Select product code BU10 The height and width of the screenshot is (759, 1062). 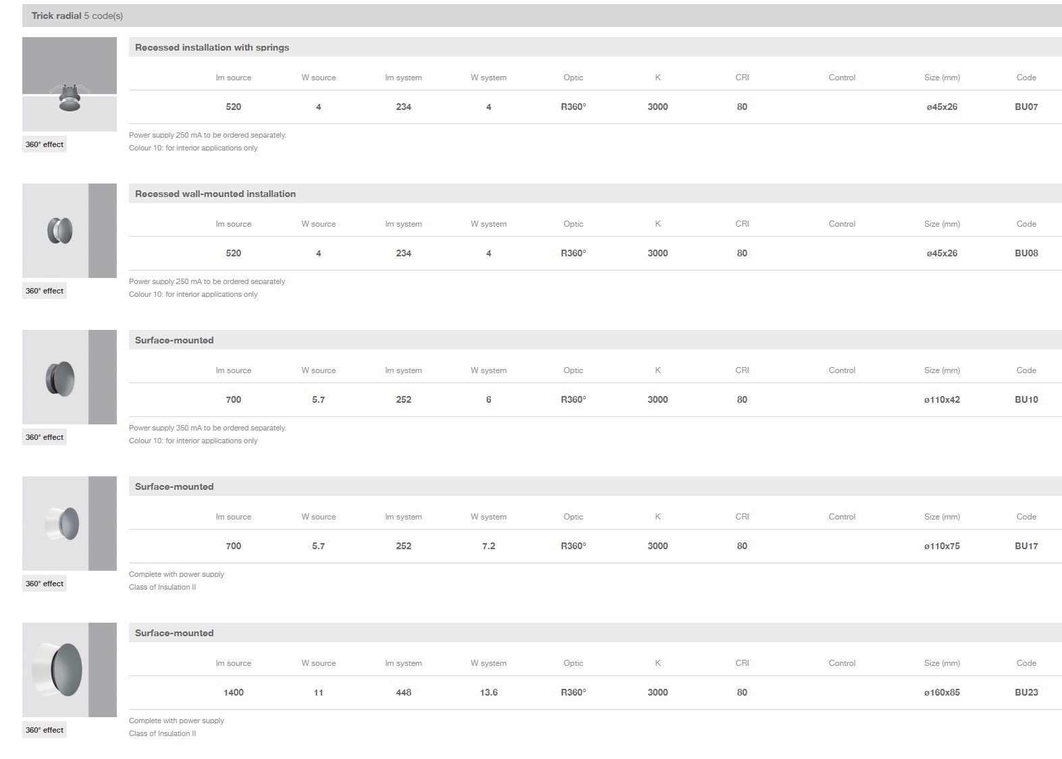(x=1026, y=399)
